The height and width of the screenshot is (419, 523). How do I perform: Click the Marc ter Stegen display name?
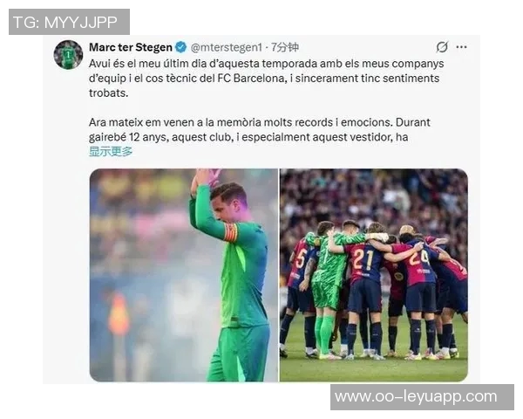(x=131, y=47)
